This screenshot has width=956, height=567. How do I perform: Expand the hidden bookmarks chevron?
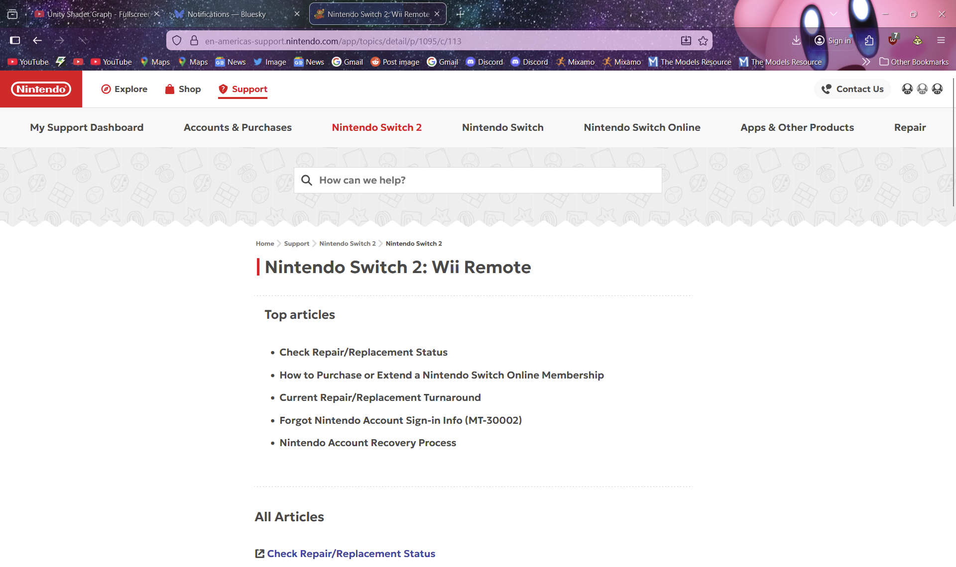click(866, 62)
